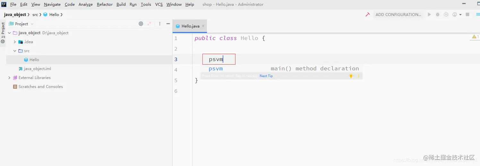480x166 pixels.
Task: Click the Debug bug icon
Action: tap(438, 14)
